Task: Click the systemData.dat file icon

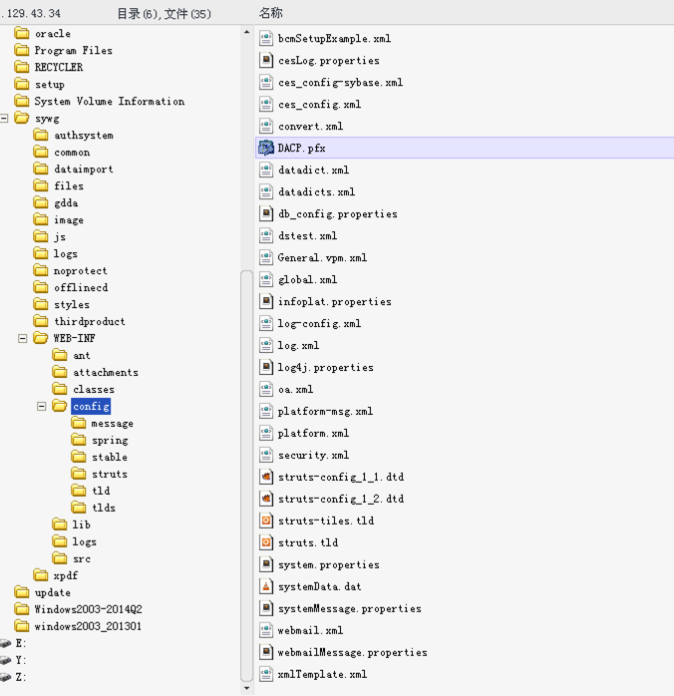Action: 266,586
